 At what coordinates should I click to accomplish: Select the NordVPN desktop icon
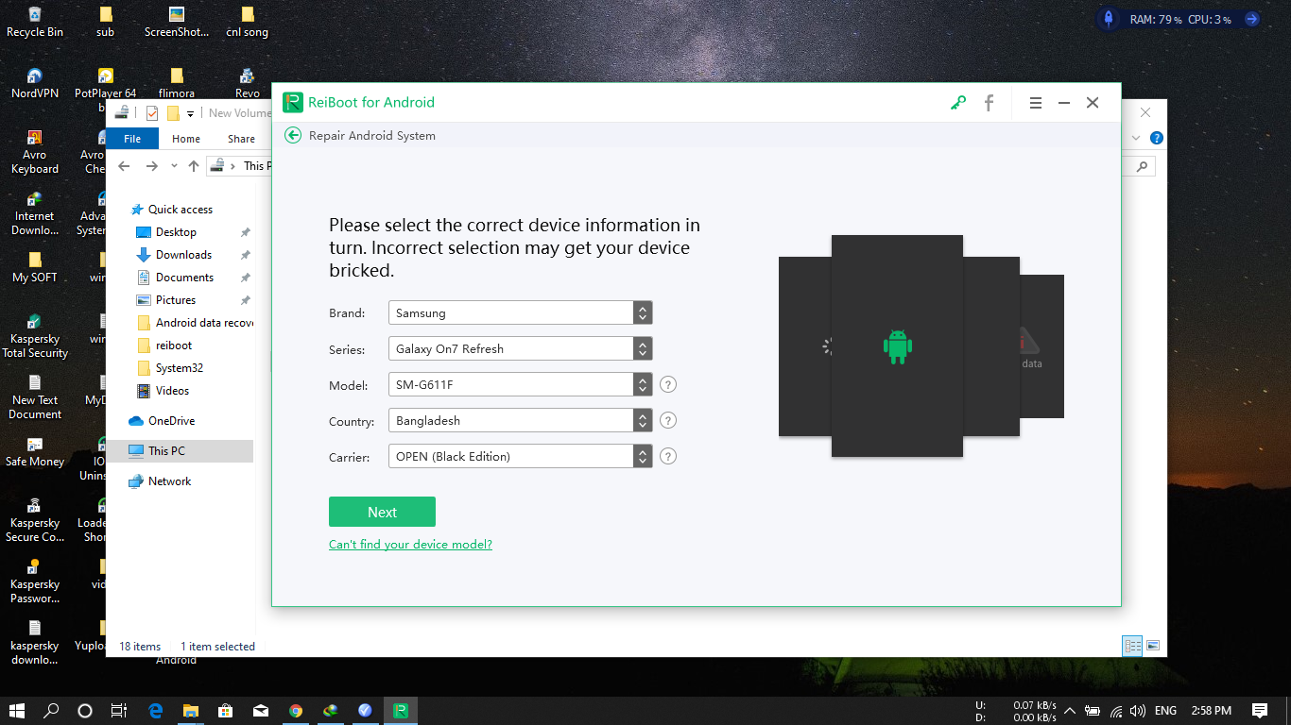35,84
